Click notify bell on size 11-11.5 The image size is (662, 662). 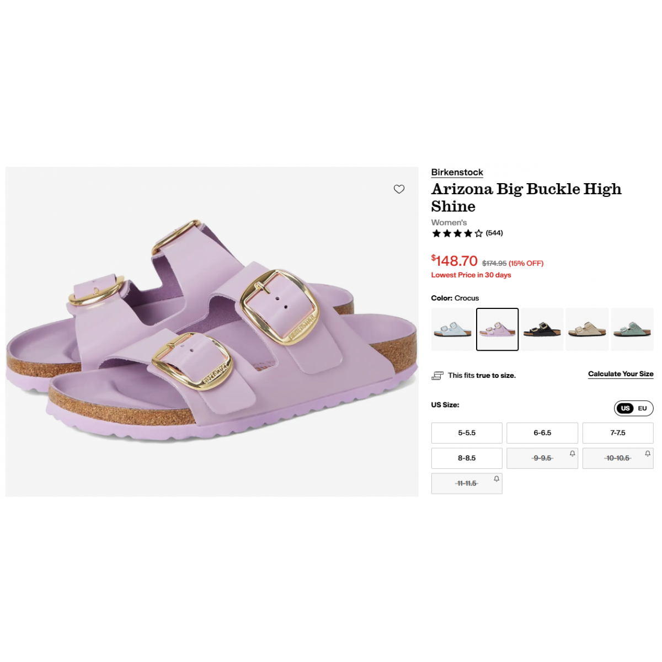point(496,479)
